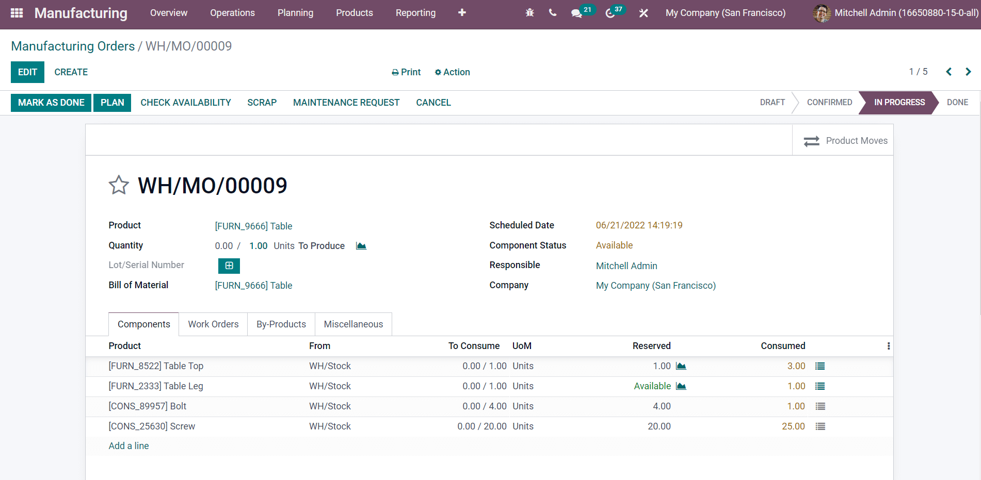Image resolution: width=981 pixels, height=480 pixels.
Task: Open the phone call icon
Action: (553, 13)
